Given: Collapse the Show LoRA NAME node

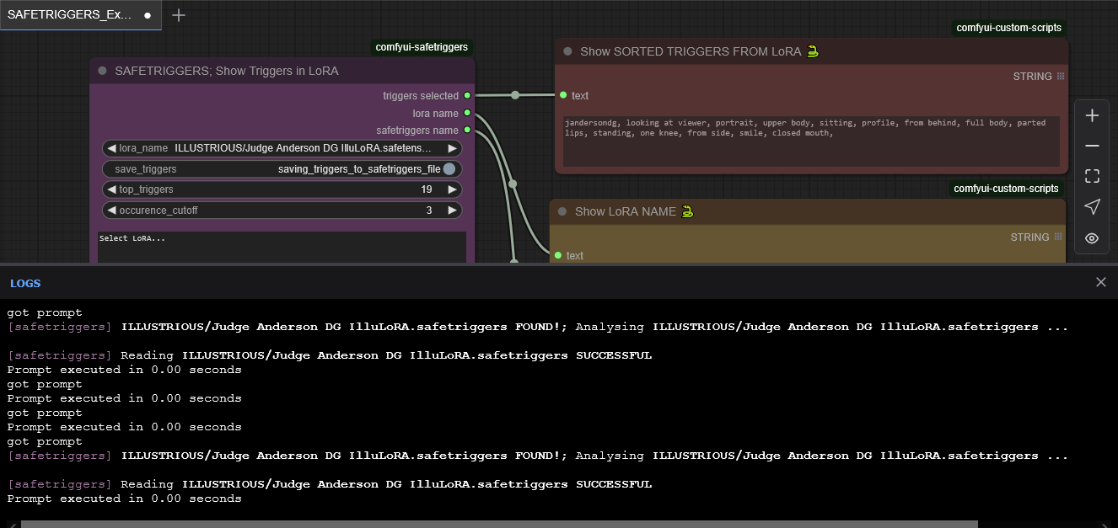Looking at the screenshot, I should point(562,211).
